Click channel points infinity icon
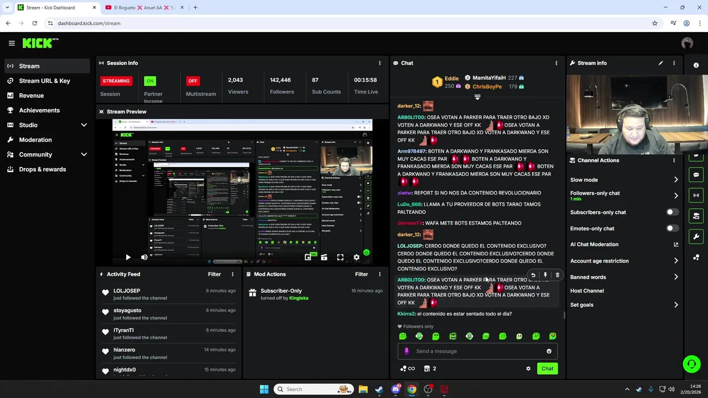 tap(407, 369)
